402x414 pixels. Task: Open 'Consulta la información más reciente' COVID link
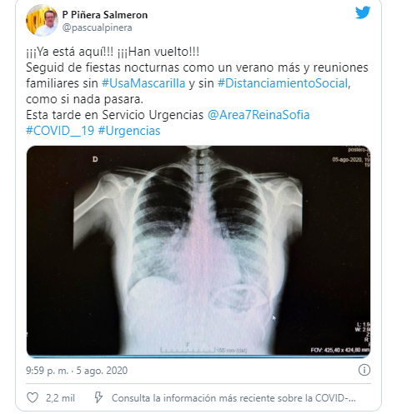tap(234, 398)
